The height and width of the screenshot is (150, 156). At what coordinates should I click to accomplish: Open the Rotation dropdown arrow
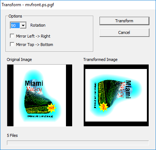(x=23, y=26)
